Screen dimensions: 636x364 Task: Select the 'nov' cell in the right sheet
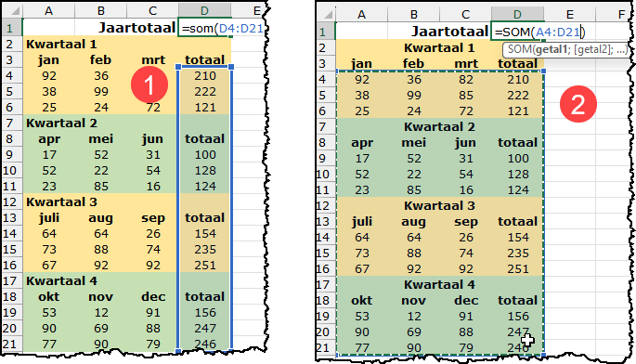tap(413, 300)
